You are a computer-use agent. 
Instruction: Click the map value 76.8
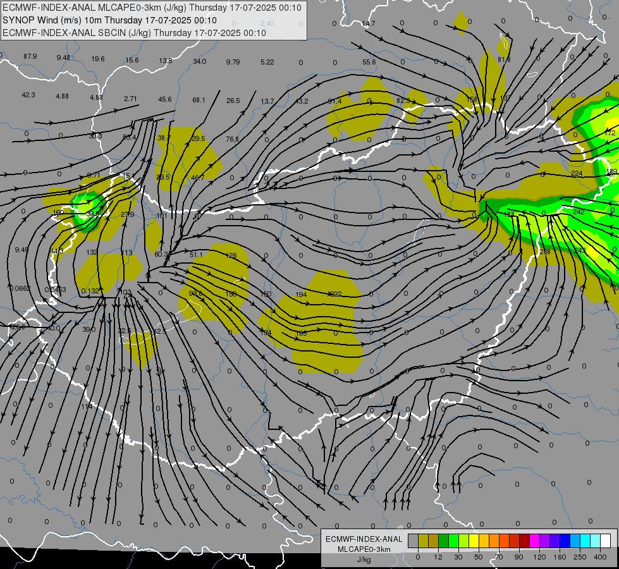233,139
